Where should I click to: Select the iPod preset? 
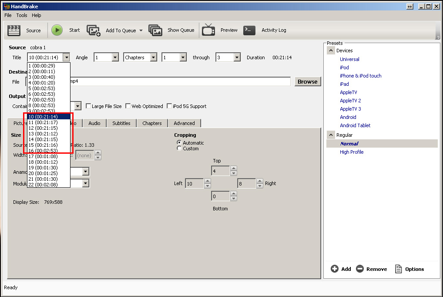click(344, 67)
